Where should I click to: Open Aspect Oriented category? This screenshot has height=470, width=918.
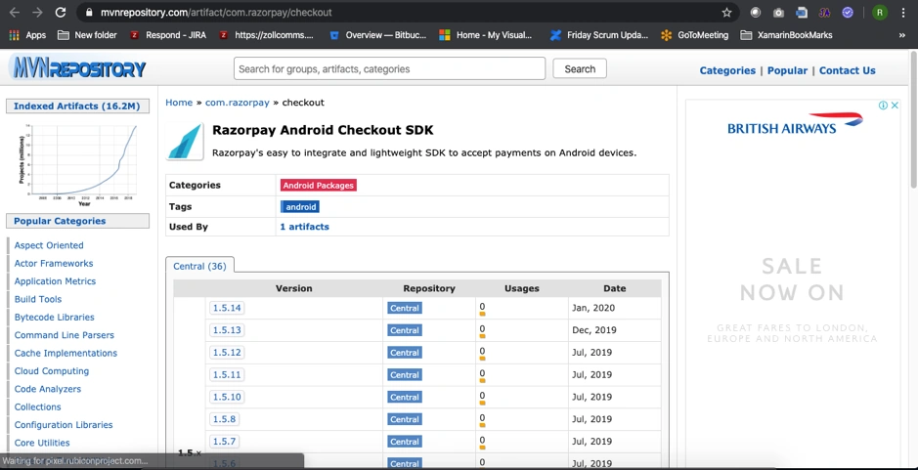(x=49, y=245)
